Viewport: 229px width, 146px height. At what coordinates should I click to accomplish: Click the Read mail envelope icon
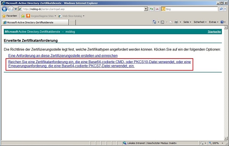click(171, 22)
